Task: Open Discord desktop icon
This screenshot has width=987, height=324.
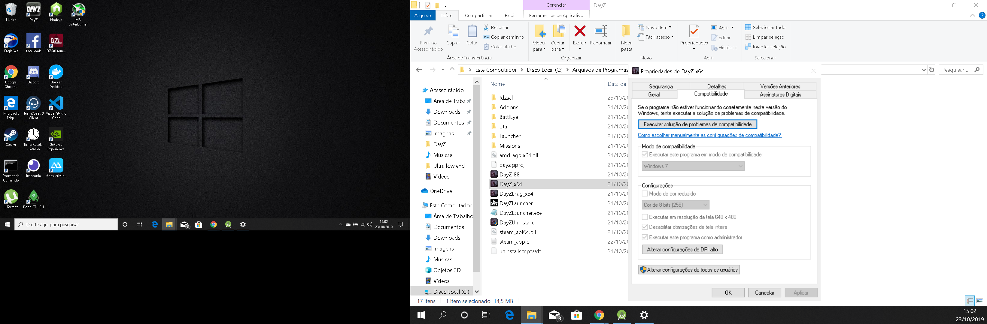Action: 33,75
